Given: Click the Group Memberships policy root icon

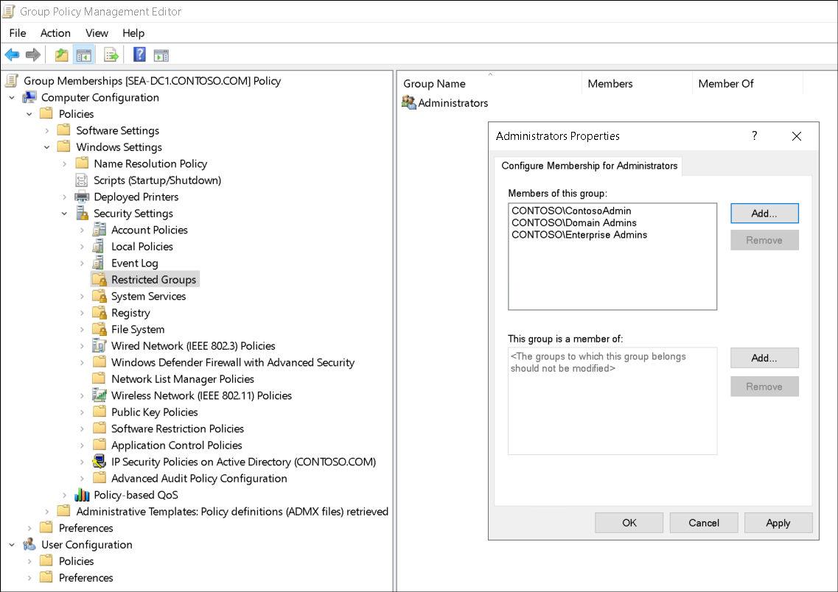Looking at the screenshot, I should coord(12,80).
